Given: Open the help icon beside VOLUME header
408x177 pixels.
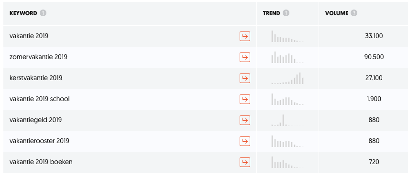Looking at the screenshot, I should [x=354, y=13].
